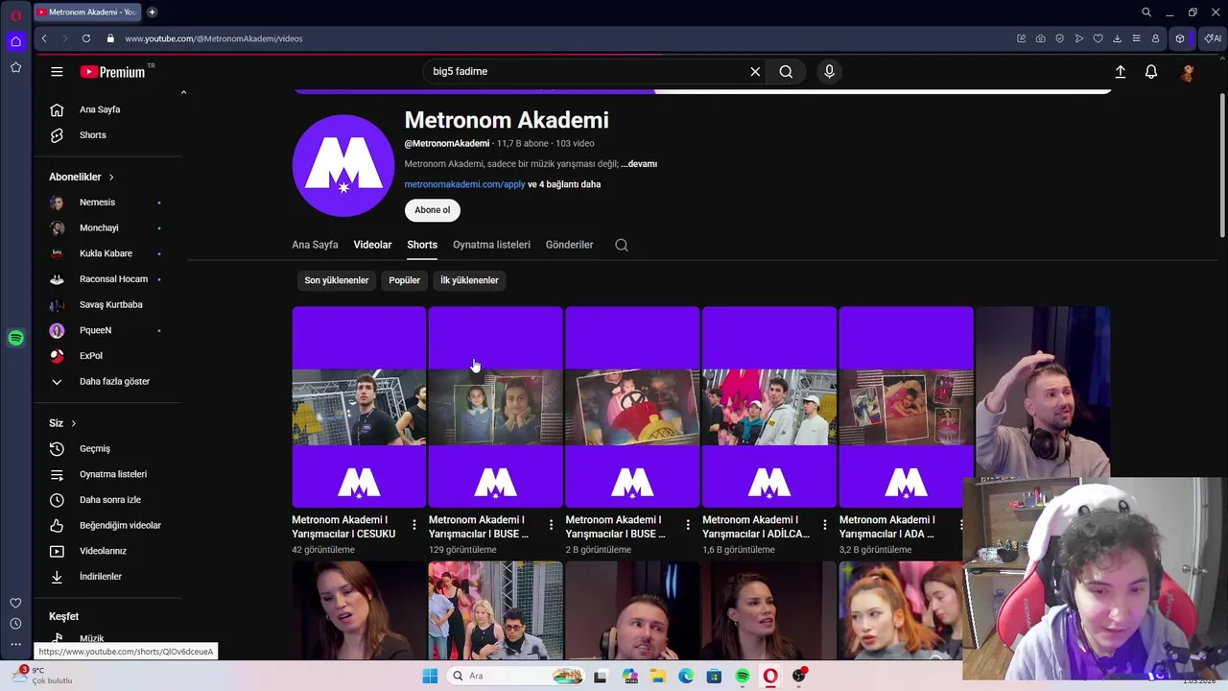Open Opera sidebar history clock icon
Screen dimensions: 1228x691
15,624
